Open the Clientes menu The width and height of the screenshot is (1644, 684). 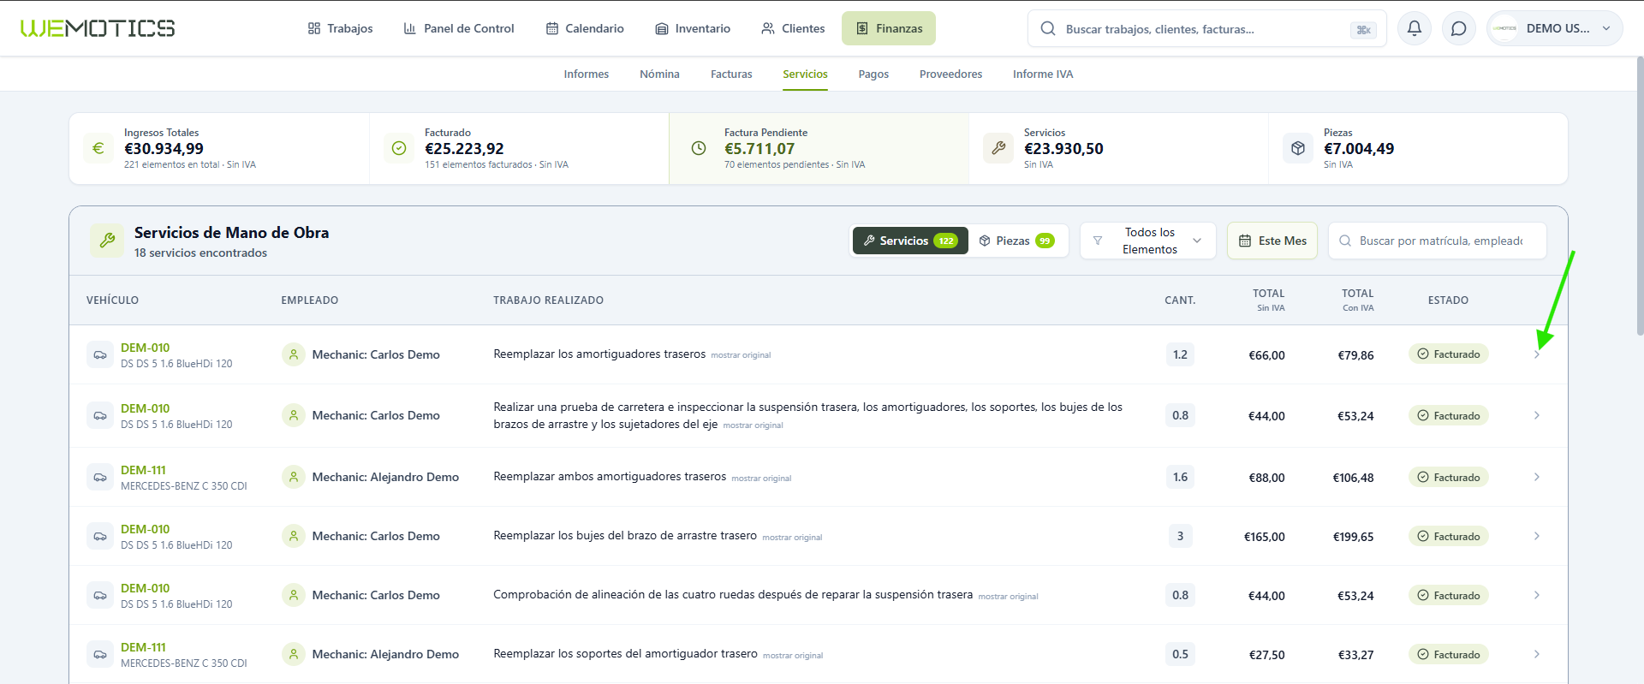pos(793,28)
